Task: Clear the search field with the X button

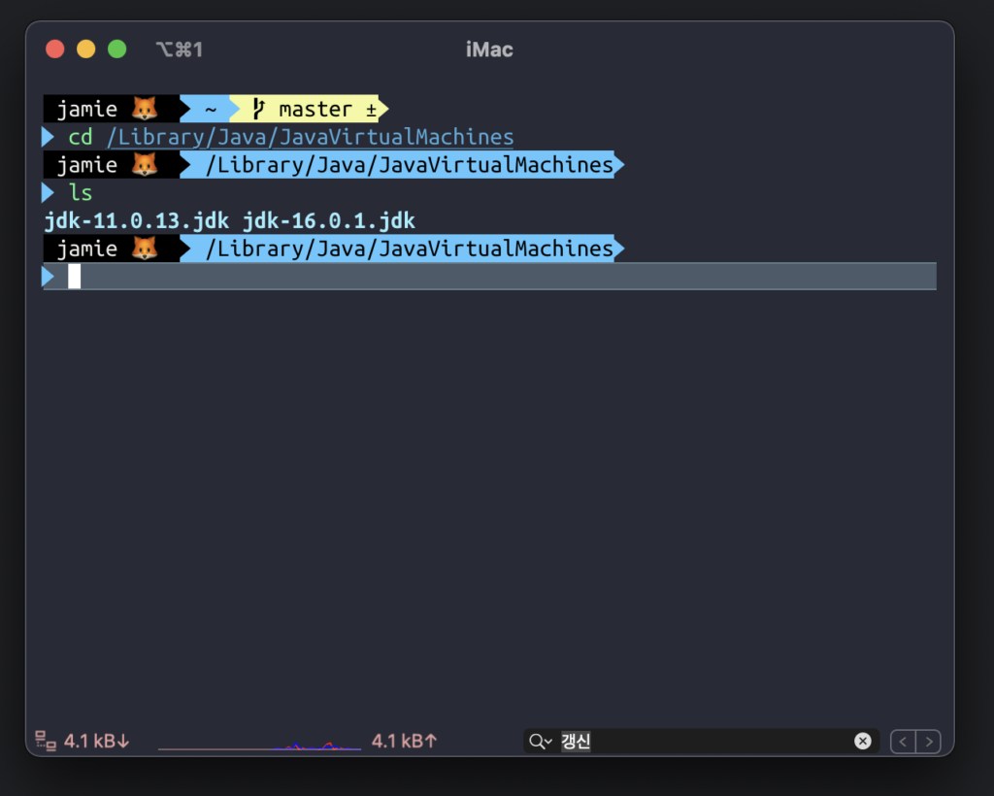Action: pyautogui.click(x=862, y=741)
